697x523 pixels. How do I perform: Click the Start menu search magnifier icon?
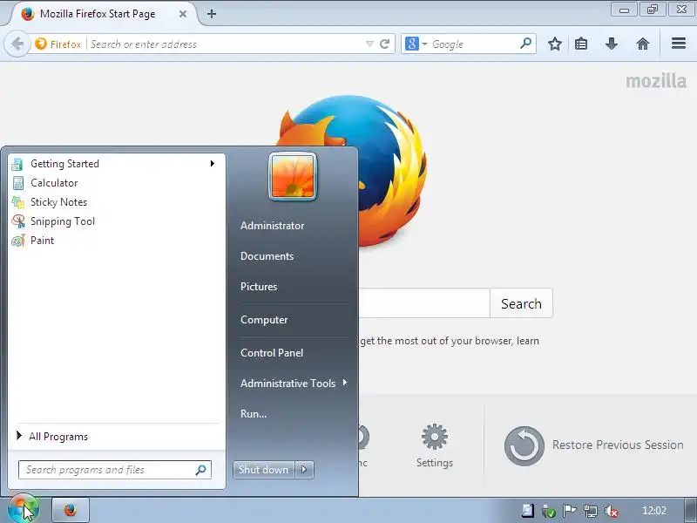pos(201,470)
